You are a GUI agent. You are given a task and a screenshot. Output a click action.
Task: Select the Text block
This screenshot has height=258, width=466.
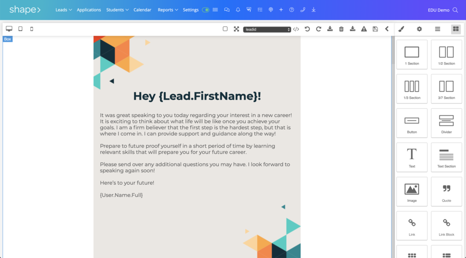click(412, 157)
